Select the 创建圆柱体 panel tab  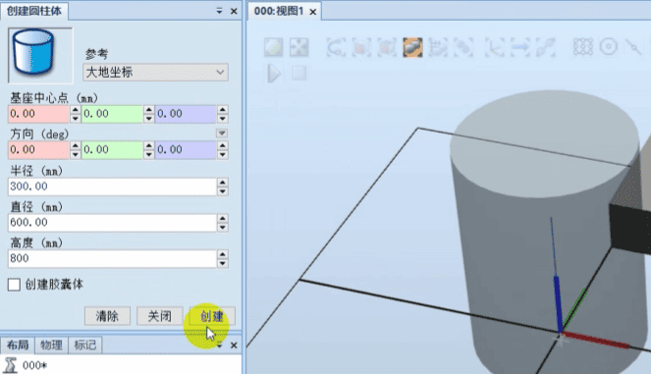[34, 11]
